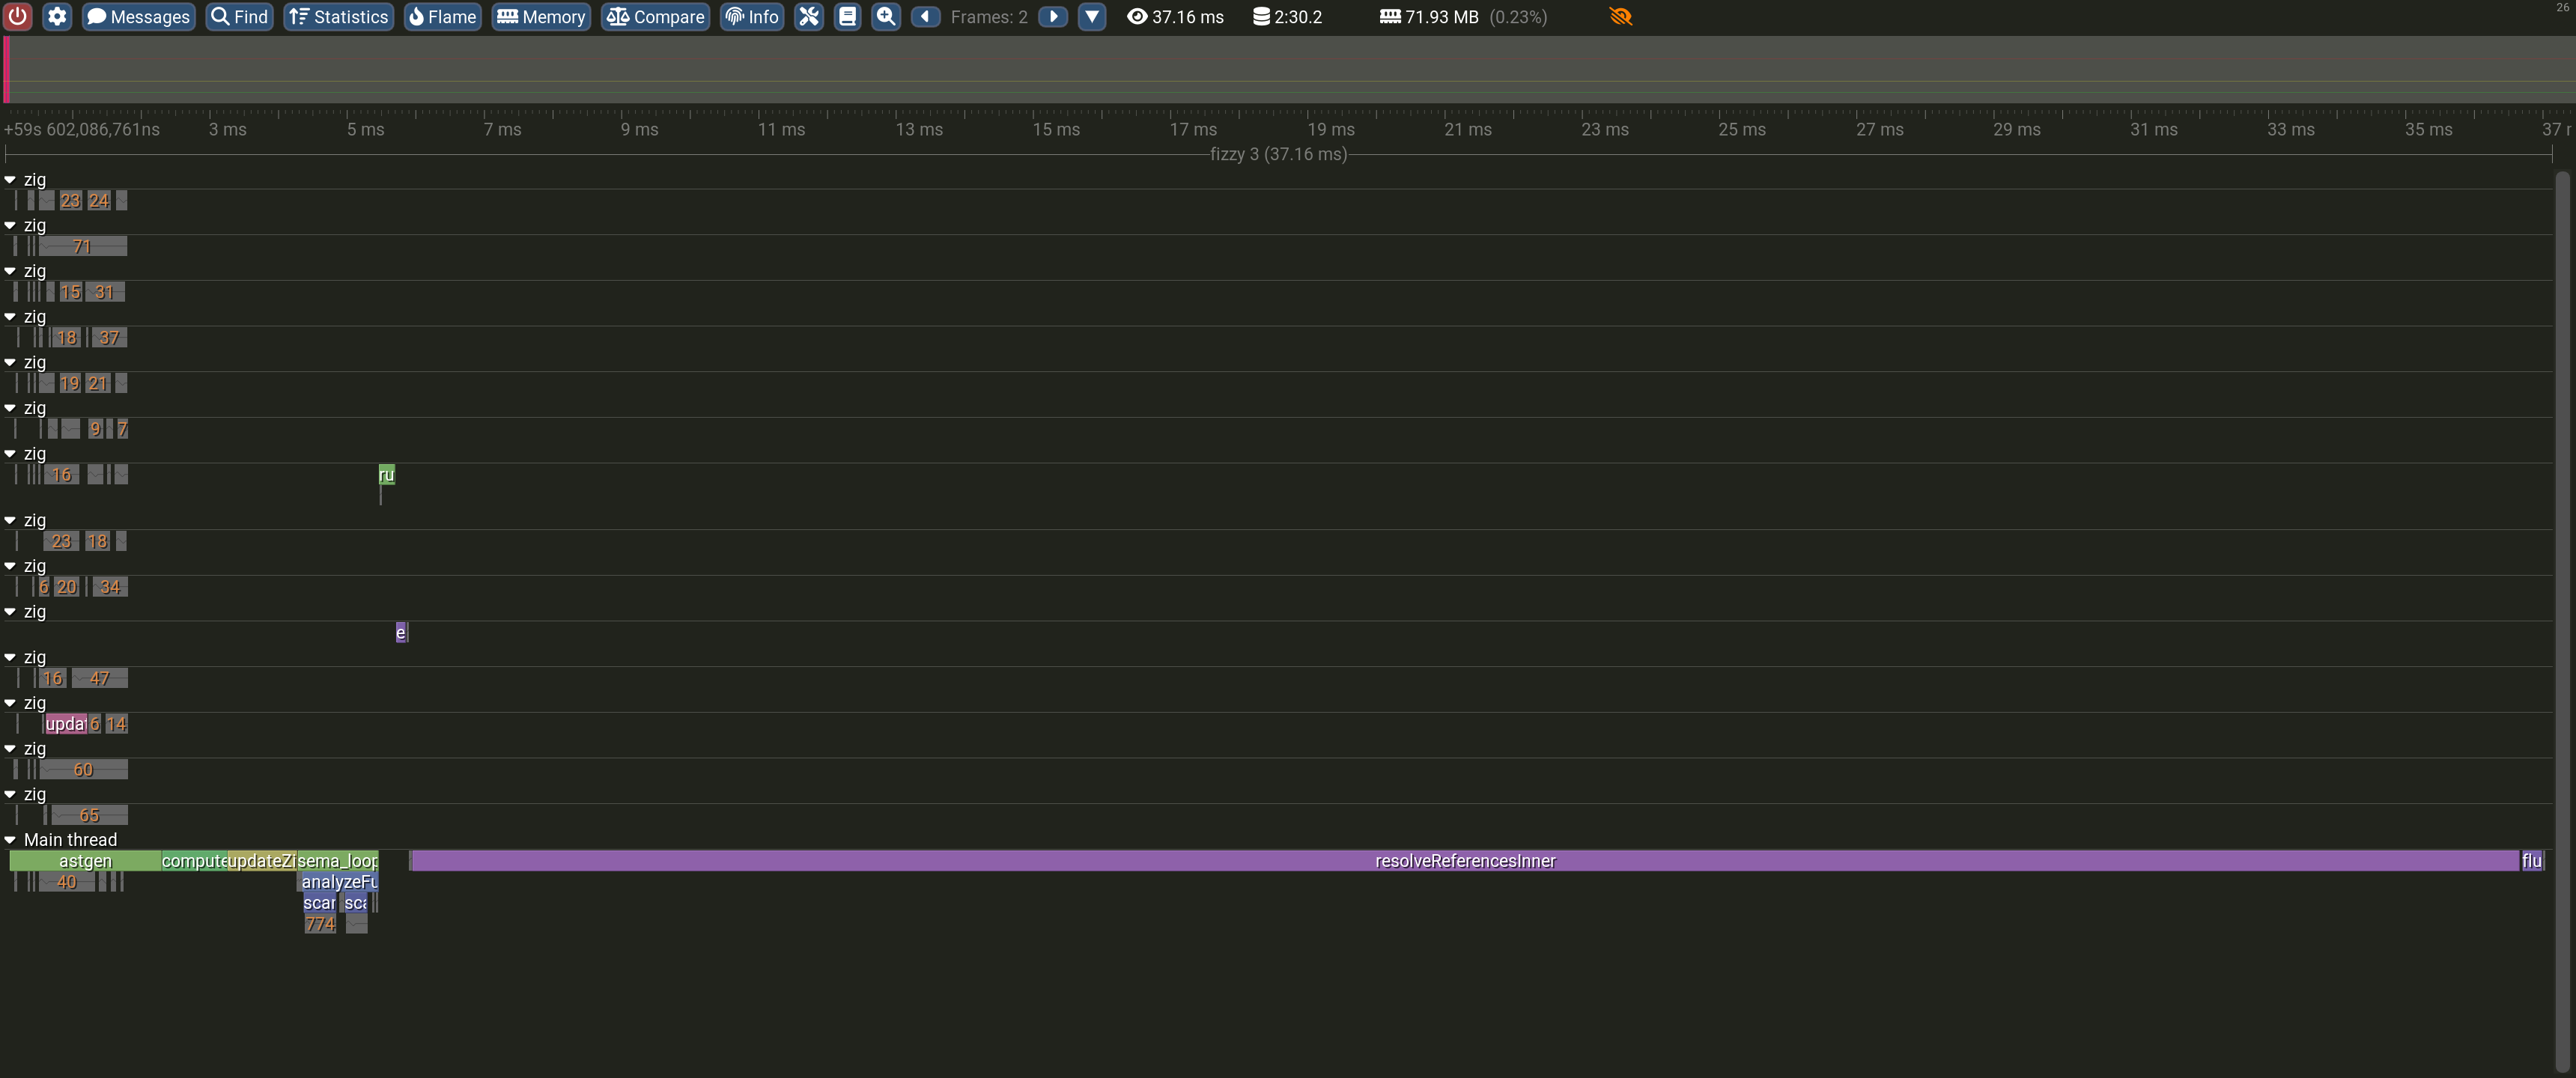This screenshot has height=1078, width=2576.
Task: Select collapsed zones block labeled 31
Action: [x=105, y=292]
